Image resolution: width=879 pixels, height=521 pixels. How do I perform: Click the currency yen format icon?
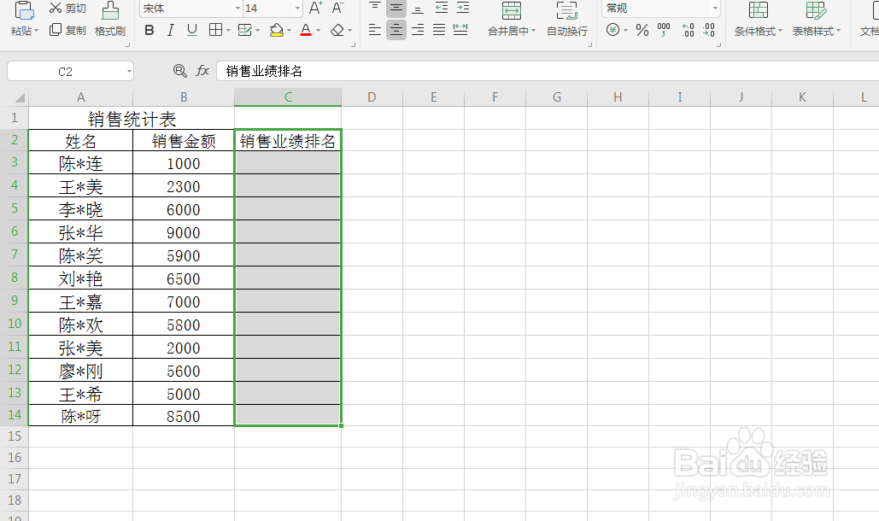pyautogui.click(x=612, y=30)
